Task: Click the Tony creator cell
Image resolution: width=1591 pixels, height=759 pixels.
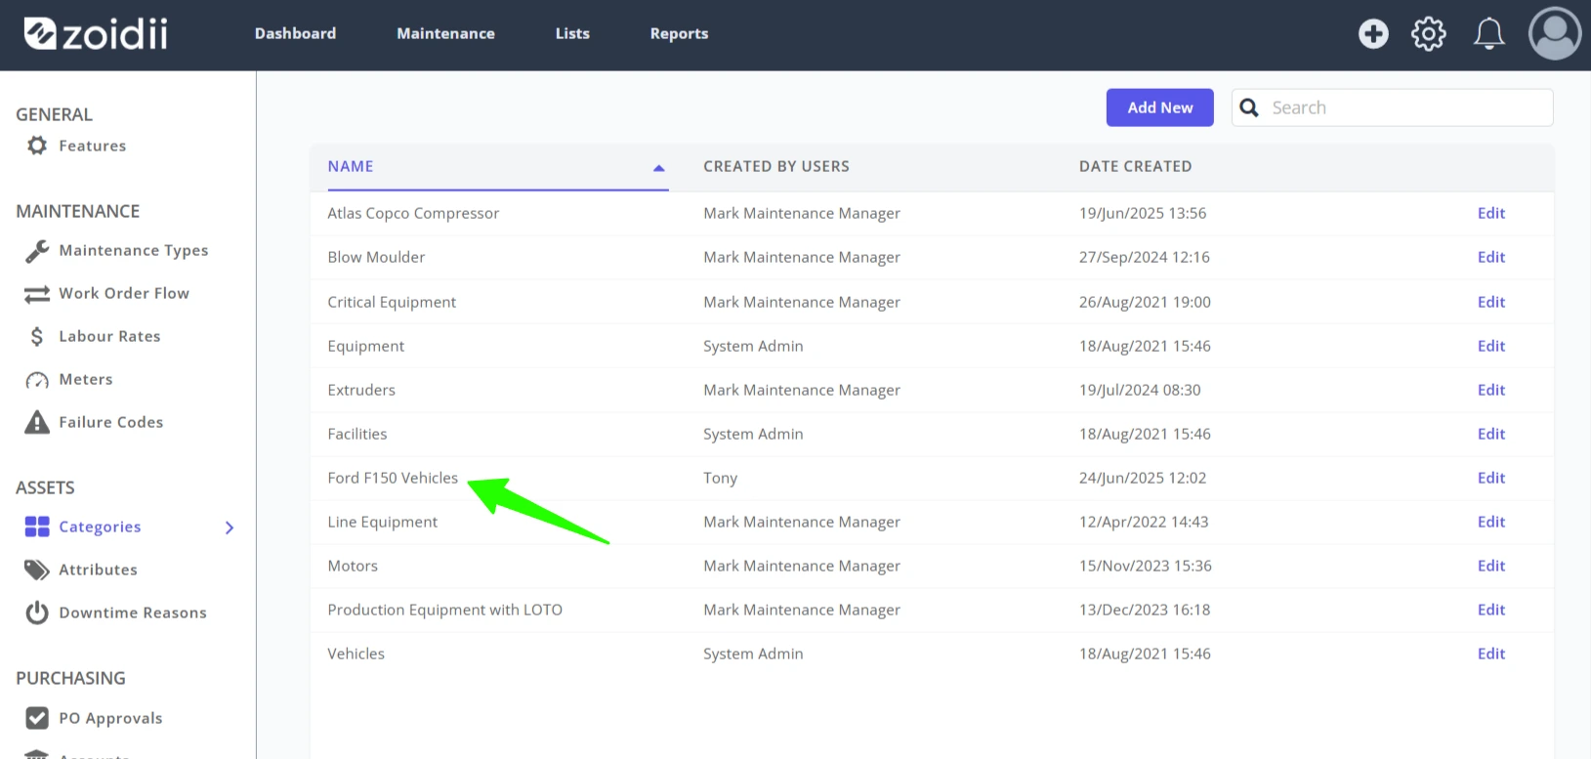Action: (x=720, y=478)
